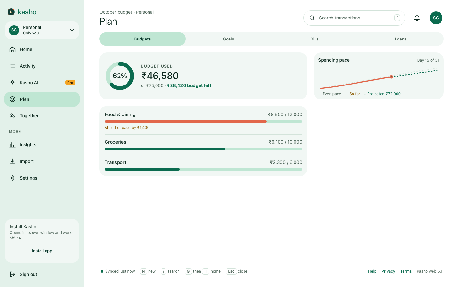
Task: Open Together shared page
Action: click(x=42, y=116)
